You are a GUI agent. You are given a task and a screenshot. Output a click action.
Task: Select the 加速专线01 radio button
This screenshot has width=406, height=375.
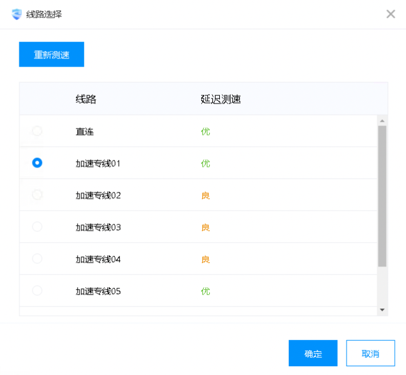pyautogui.click(x=37, y=163)
